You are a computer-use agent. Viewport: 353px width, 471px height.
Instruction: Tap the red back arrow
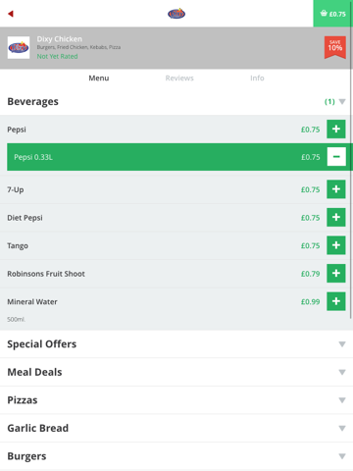[x=11, y=14]
